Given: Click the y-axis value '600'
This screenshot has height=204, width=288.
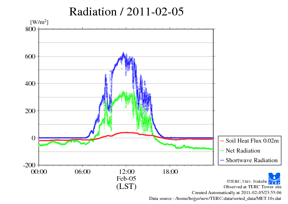Looking at the screenshot, I should tap(30, 56).
